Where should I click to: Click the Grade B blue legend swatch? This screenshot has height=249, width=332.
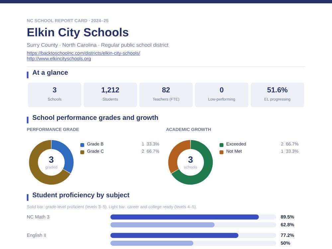[x=82, y=145]
